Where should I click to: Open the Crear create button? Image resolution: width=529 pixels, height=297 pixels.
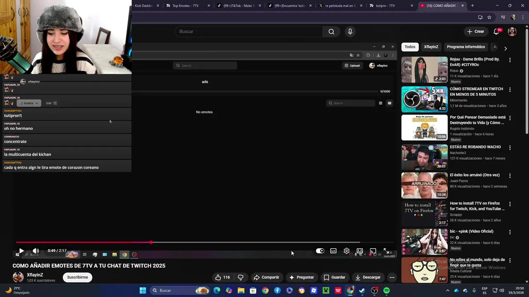tap(475, 31)
